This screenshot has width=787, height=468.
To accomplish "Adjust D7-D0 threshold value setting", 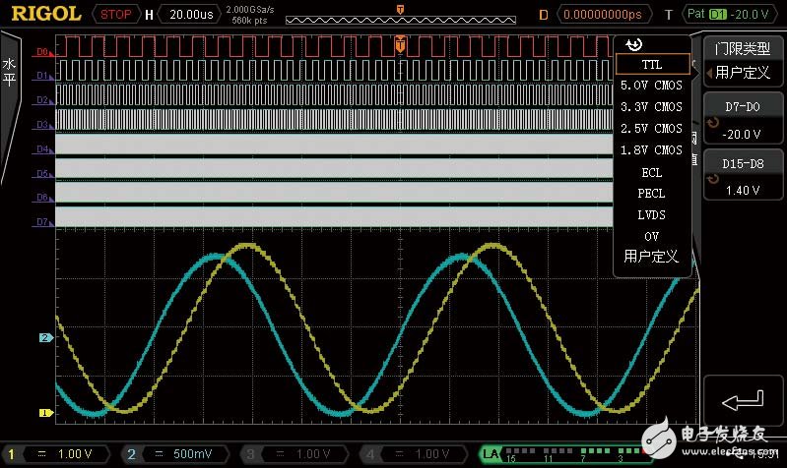I will (743, 120).
